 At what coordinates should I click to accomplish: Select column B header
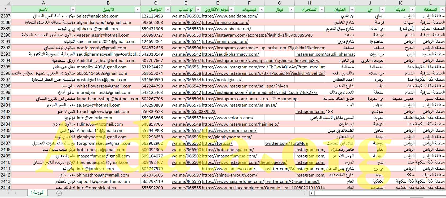click(x=108, y=3)
